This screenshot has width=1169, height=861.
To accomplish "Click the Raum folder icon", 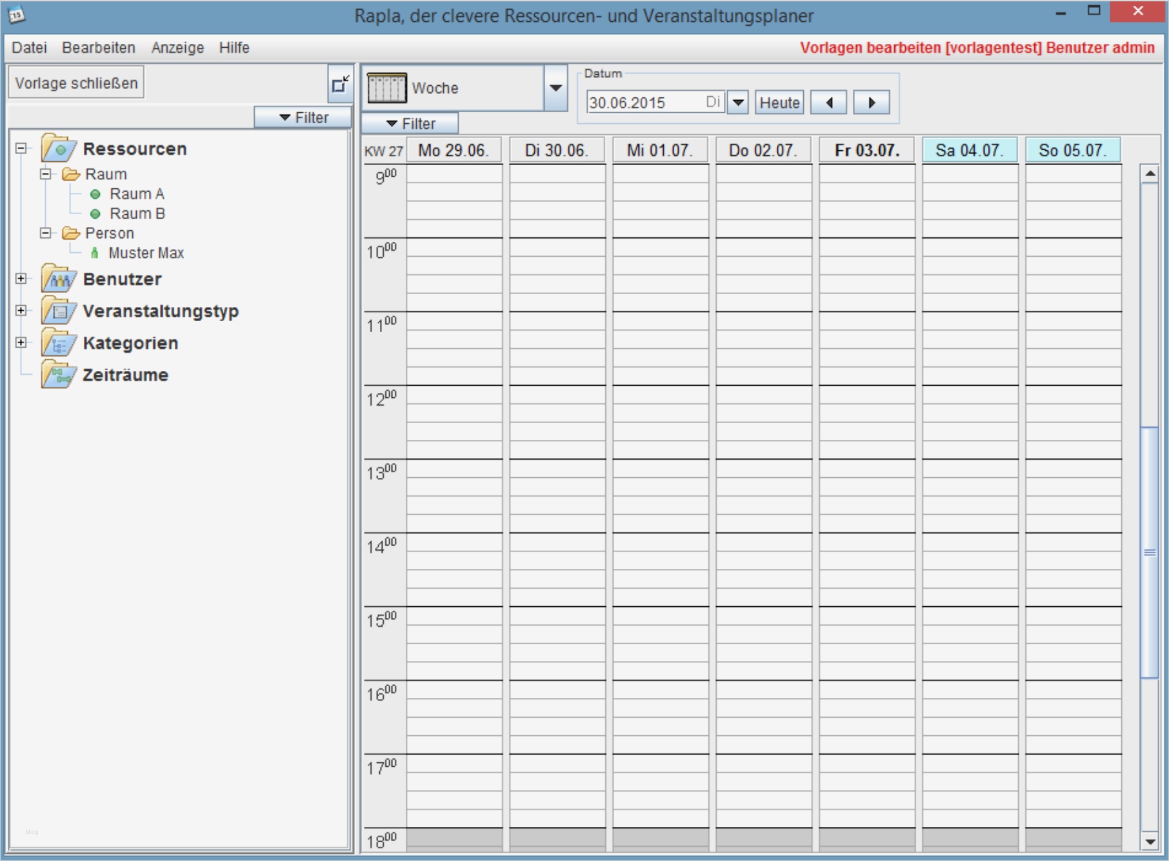I will 71,174.
